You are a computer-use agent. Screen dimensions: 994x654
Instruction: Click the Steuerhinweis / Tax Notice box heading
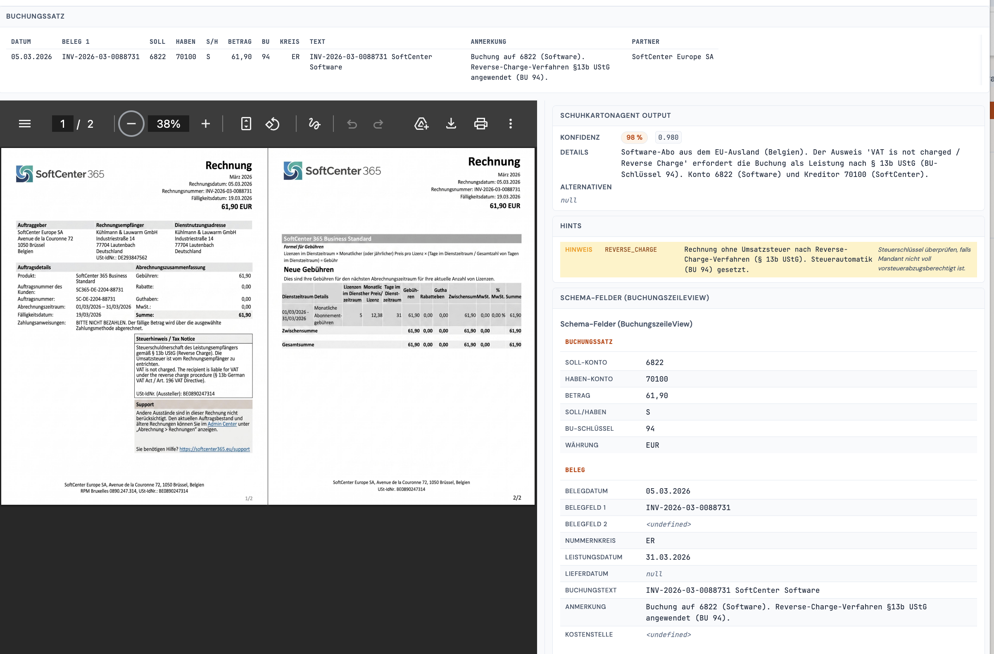coord(165,339)
